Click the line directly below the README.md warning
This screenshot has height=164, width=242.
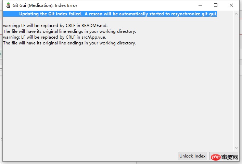click(x=69, y=31)
